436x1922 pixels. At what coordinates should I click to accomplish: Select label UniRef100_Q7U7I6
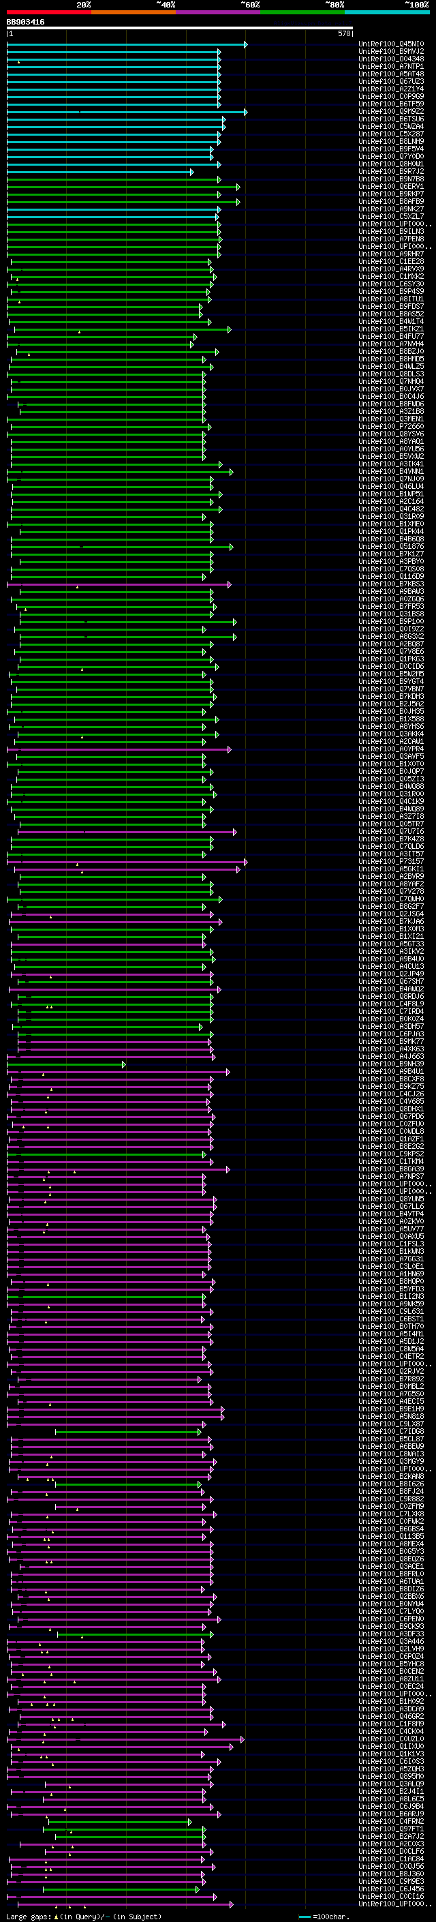391,831
